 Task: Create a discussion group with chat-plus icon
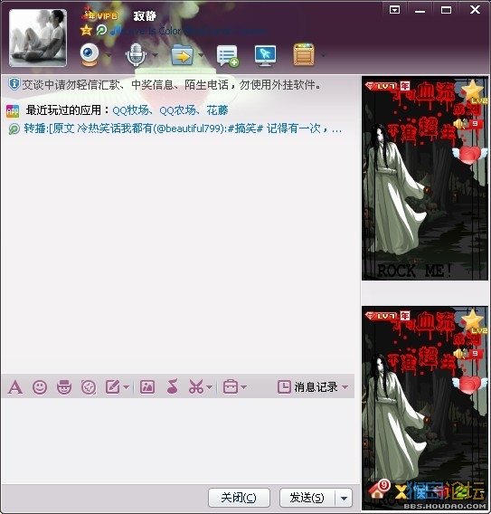tap(227, 56)
